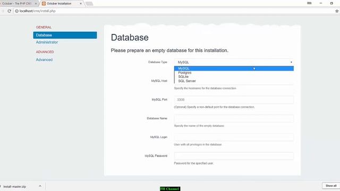Click the Database Name input field
This screenshot has height=191, width=340.
click(234, 118)
